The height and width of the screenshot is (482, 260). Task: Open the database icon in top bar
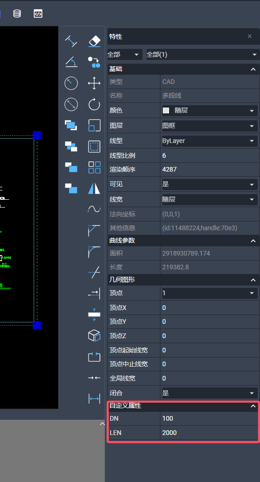tap(17, 13)
